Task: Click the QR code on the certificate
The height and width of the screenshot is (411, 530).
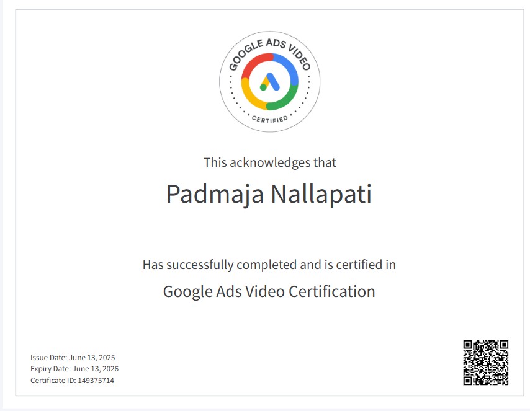Action: point(486,362)
